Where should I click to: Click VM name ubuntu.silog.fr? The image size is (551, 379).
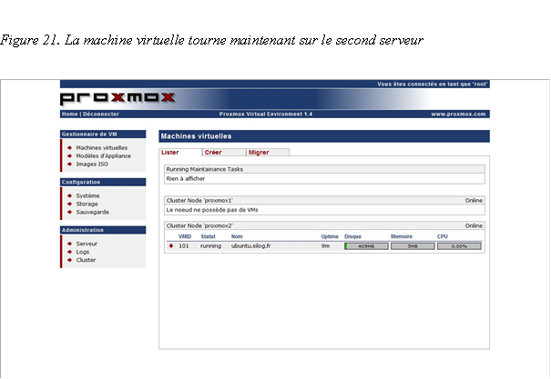click(x=250, y=245)
